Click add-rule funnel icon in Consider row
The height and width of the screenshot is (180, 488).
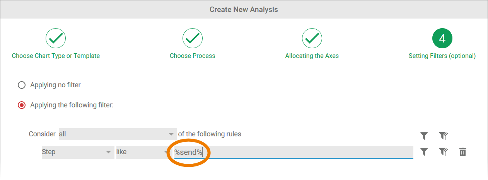(x=424, y=136)
